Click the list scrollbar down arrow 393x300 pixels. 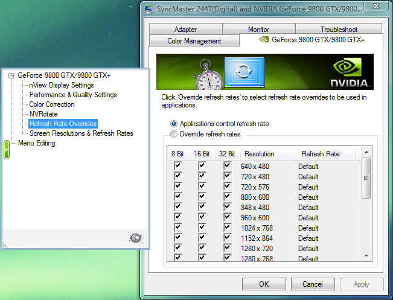tap(366, 256)
